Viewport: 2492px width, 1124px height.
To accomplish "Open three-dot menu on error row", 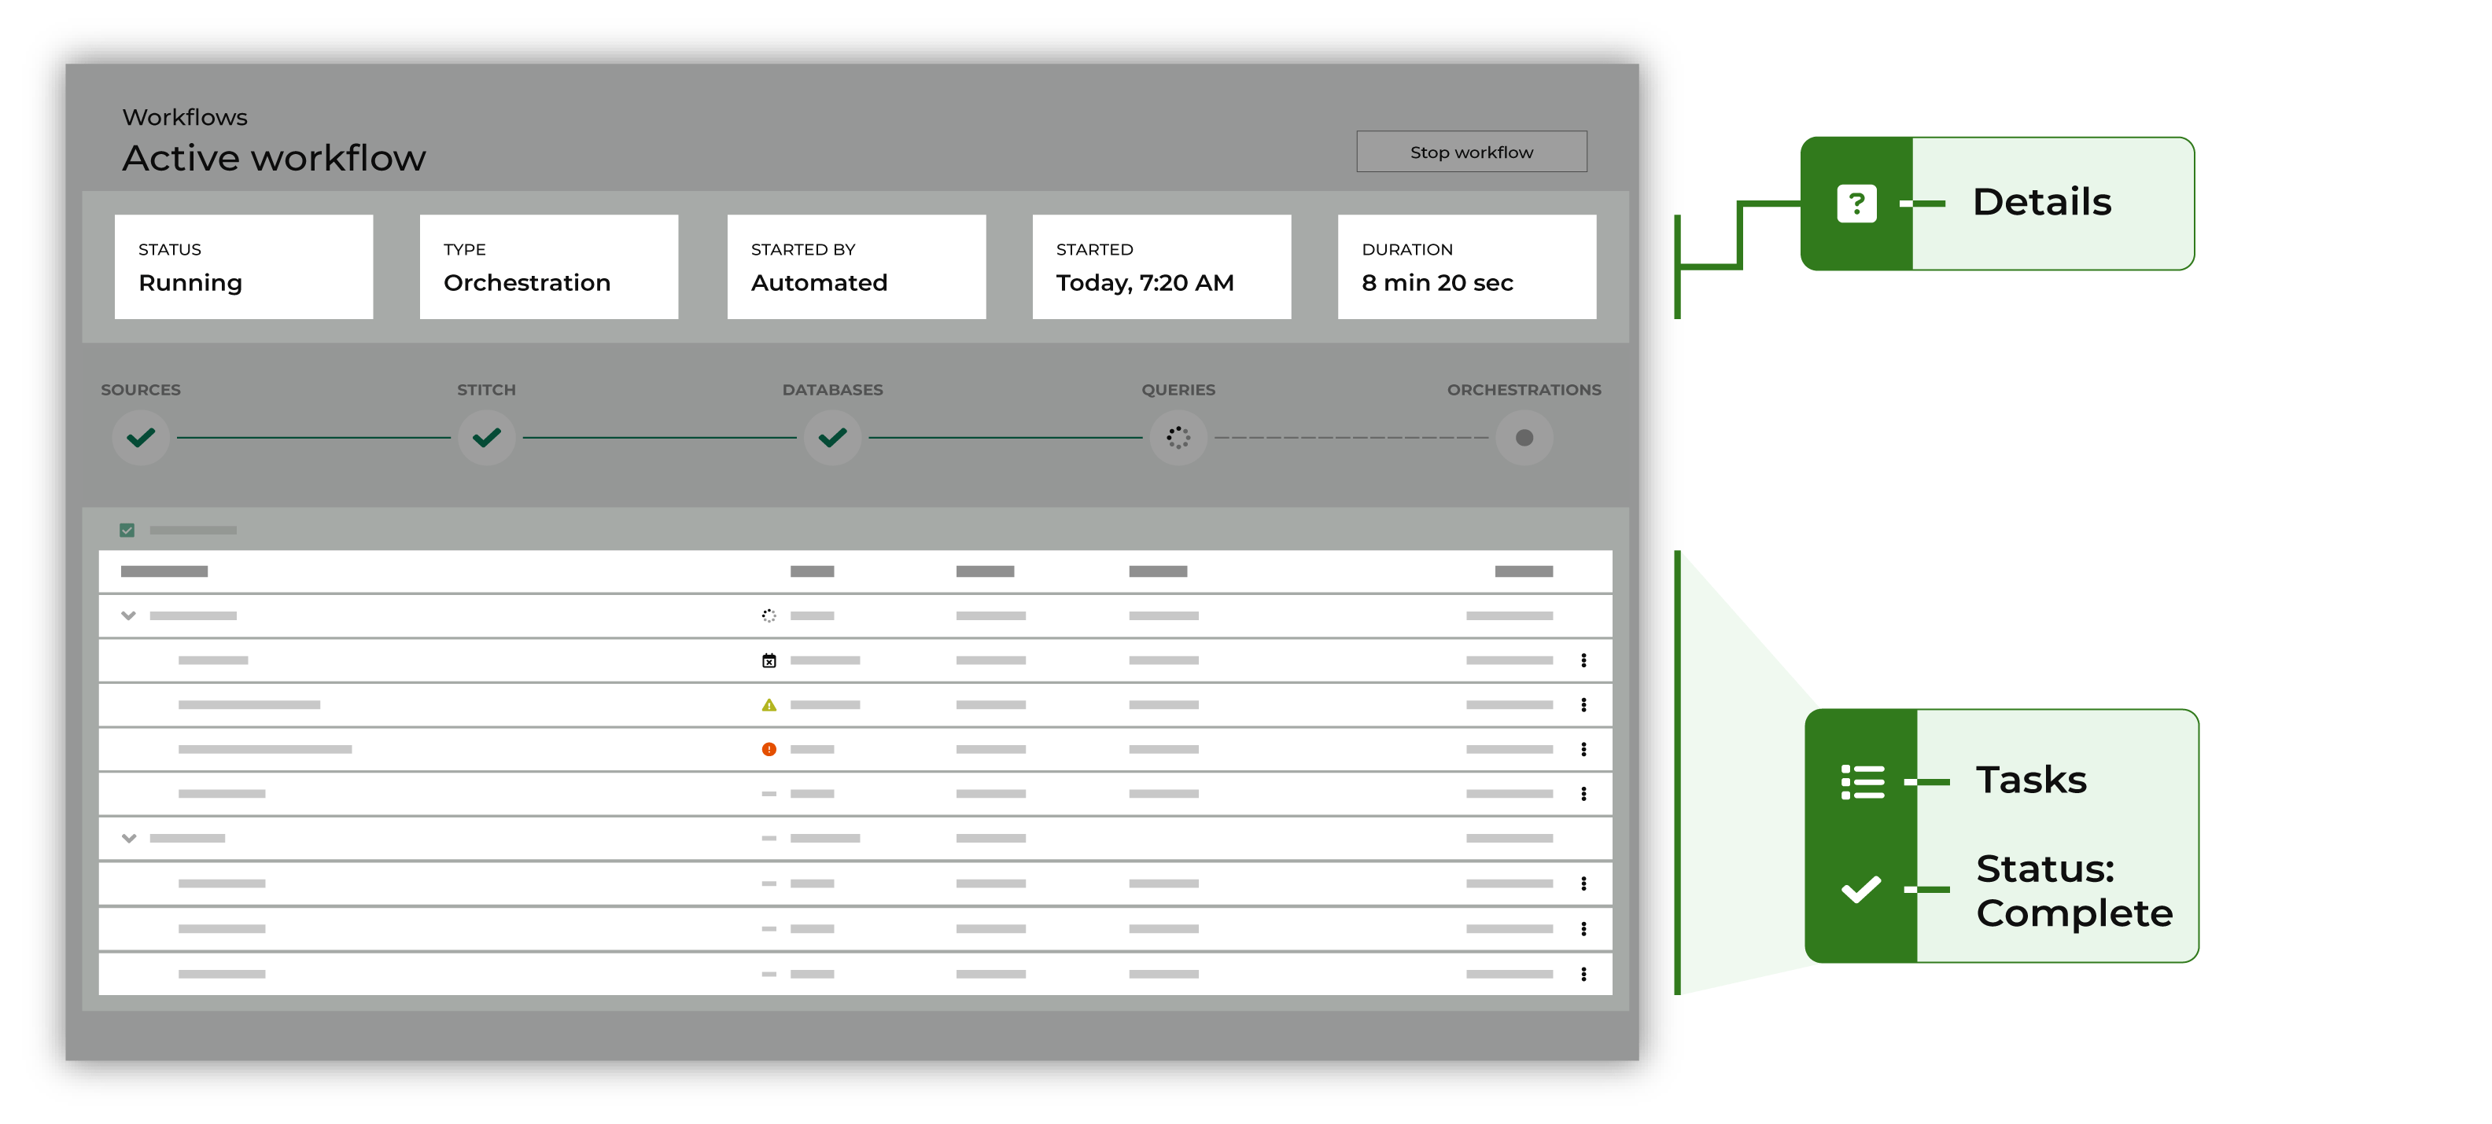I will click(1583, 750).
